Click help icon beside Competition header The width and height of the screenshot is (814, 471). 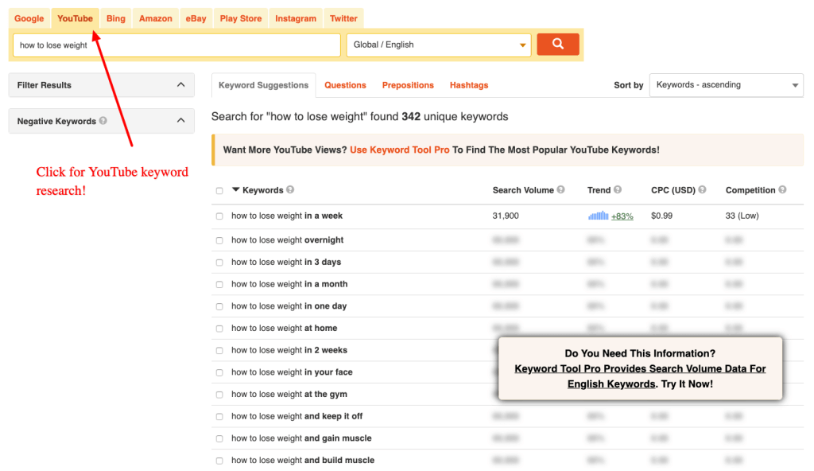click(x=782, y=190)
